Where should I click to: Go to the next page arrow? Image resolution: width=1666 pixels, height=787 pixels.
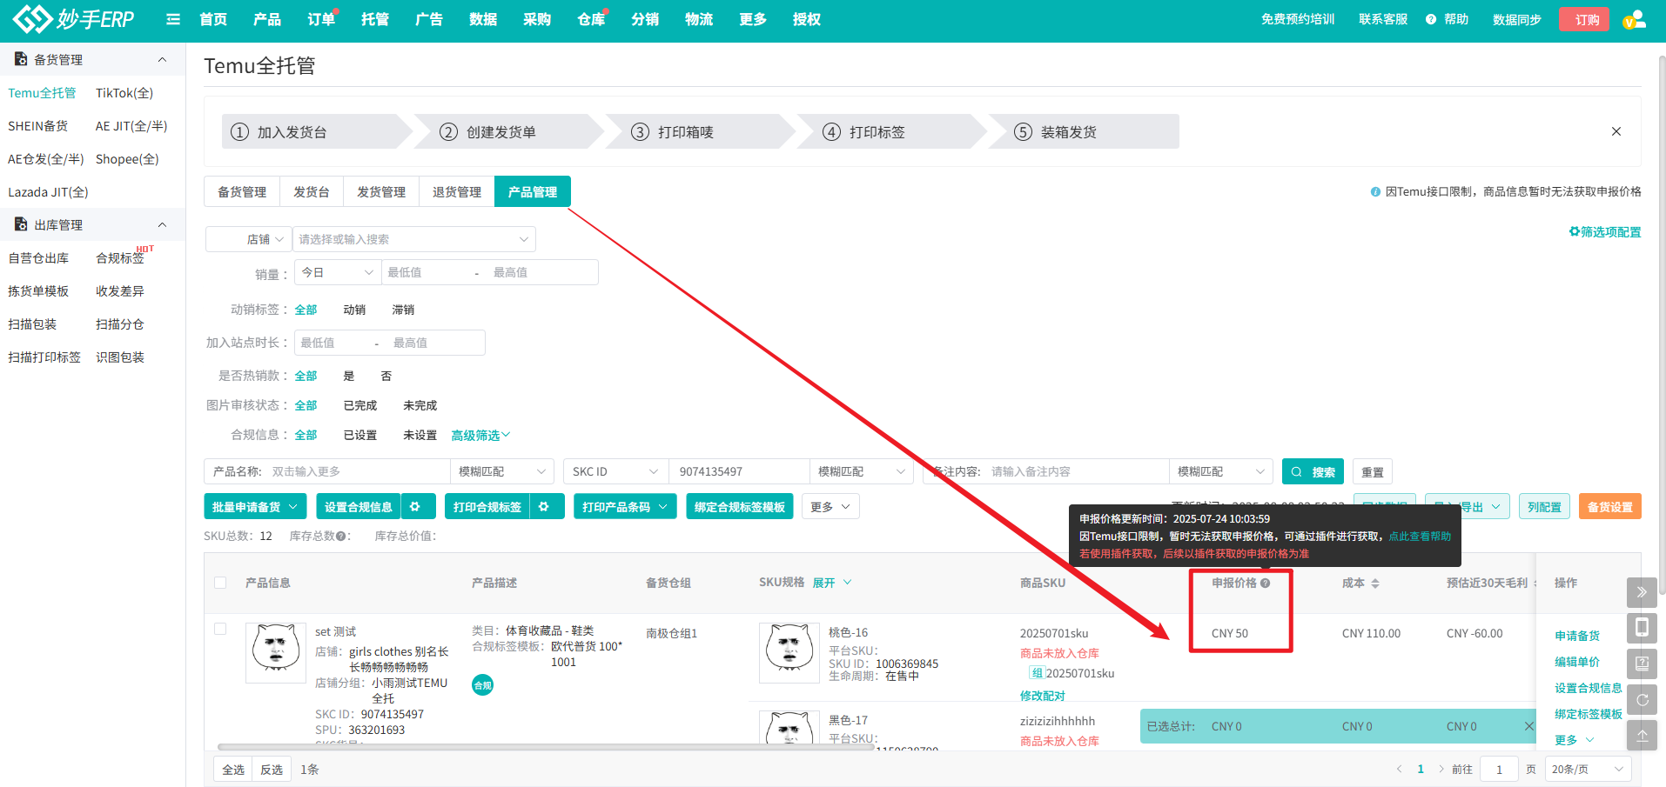[1441, 769]
